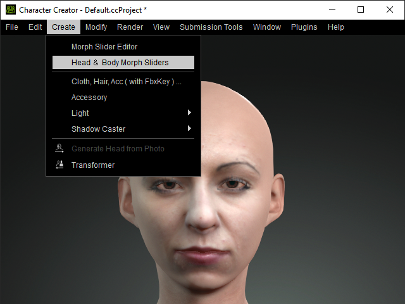Expand the Shadow Caster submenu

tap(123, 129)
